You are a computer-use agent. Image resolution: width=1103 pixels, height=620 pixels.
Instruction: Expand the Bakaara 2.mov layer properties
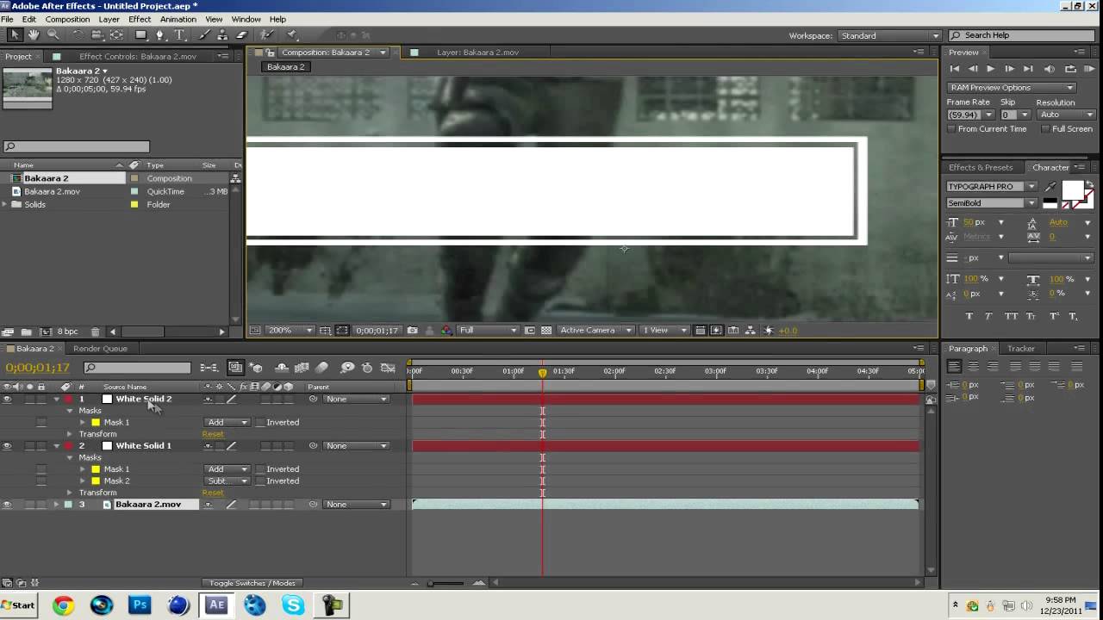click(x=57, y=505)
